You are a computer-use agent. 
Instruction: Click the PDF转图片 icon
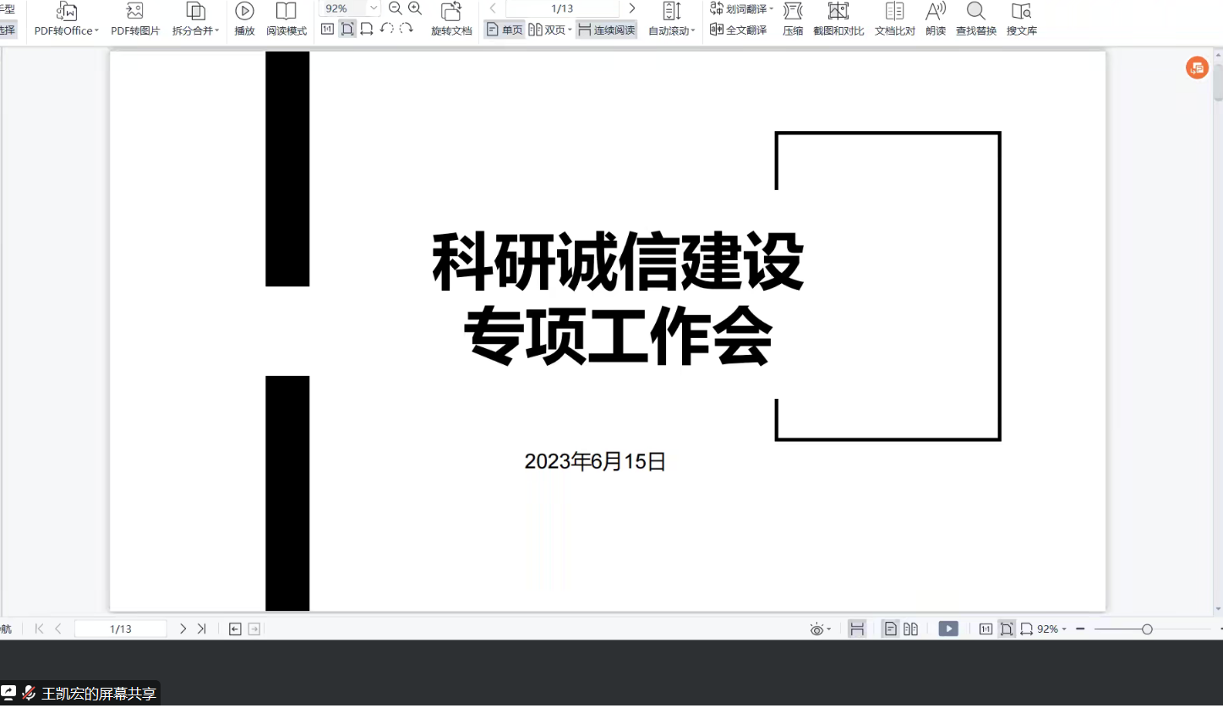pyautogui.click(x=135, y=12)
